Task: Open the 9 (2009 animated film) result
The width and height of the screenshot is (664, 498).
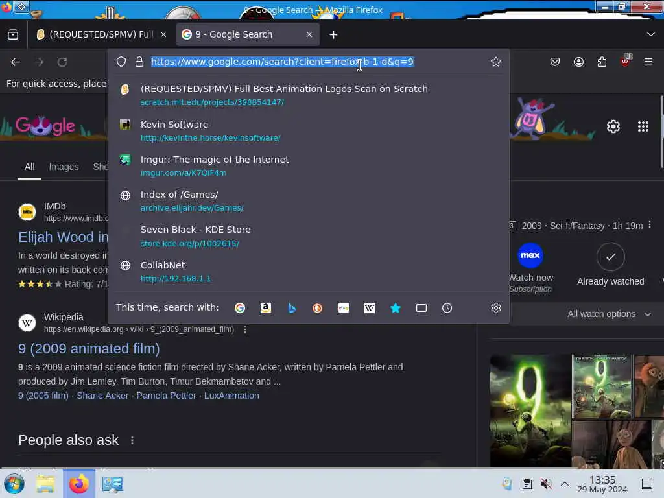Action: tap(89, 348)
